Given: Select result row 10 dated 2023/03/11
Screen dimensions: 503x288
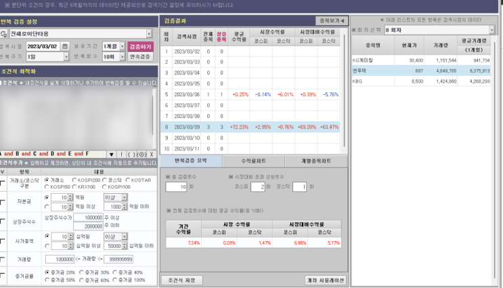Looking at the screenshot, I should coord(250,148).
